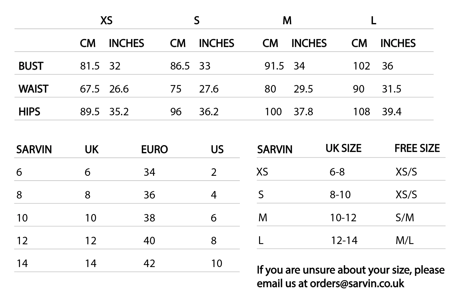Click the orders@sarvin.co.uk email address

pyautogui.click(x=357, y=284)
